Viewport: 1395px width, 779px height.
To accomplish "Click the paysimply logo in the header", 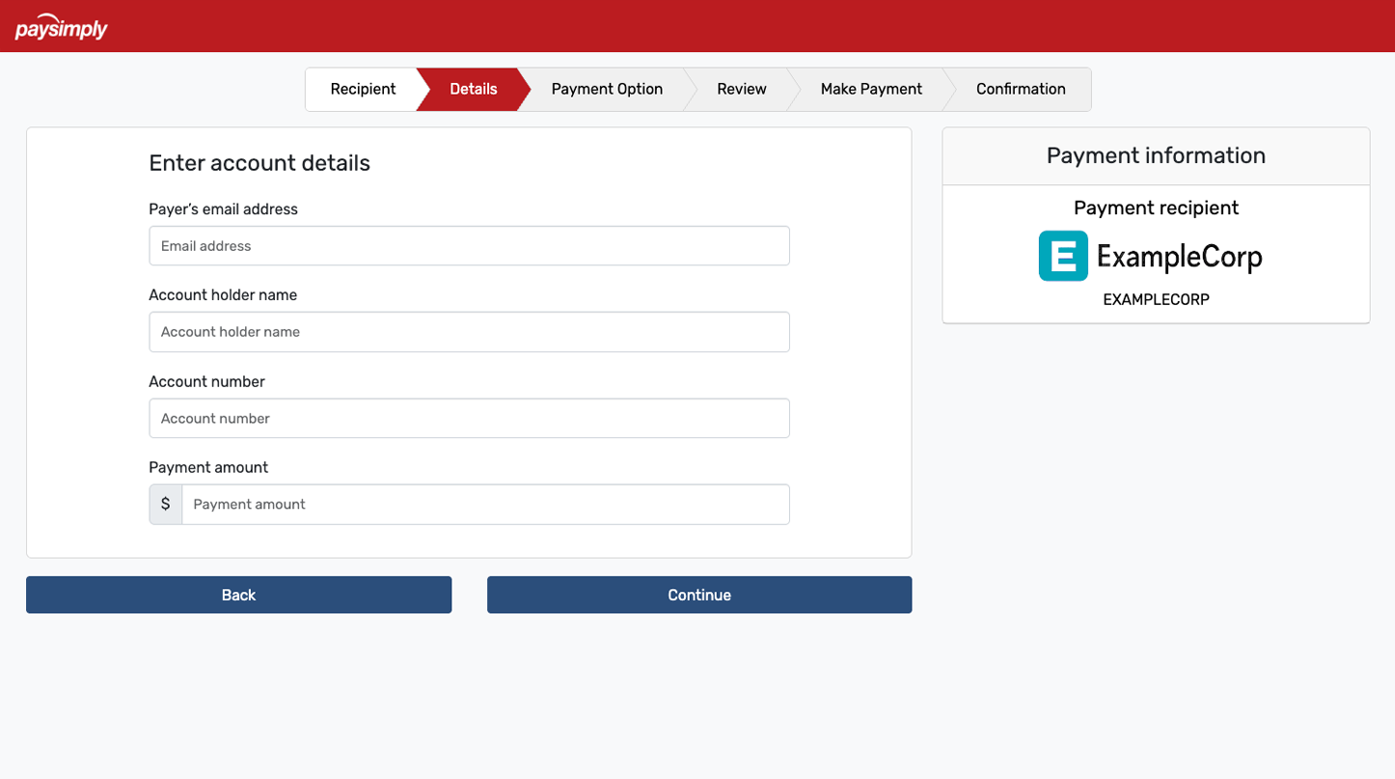I will coord(61,27).
